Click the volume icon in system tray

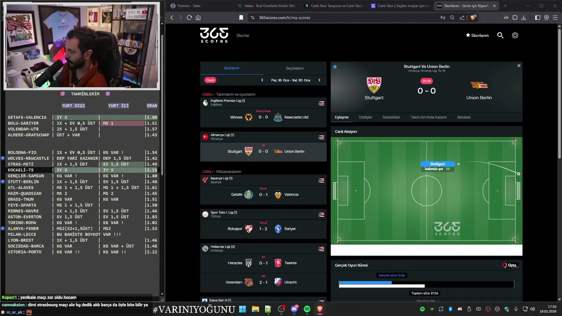[532, 309]
